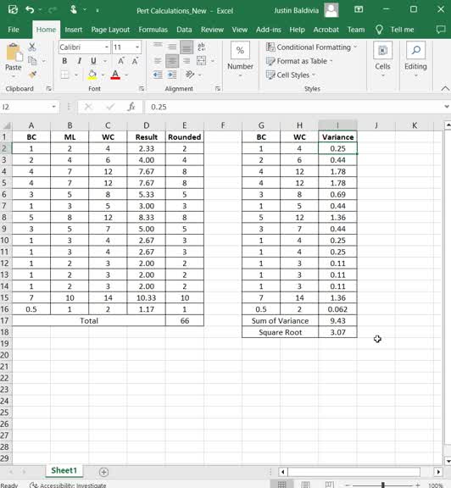The height and width of the screenshot is (488, 451).
Task: Click the Wrap Text icon
Action: tap(202, 47)
